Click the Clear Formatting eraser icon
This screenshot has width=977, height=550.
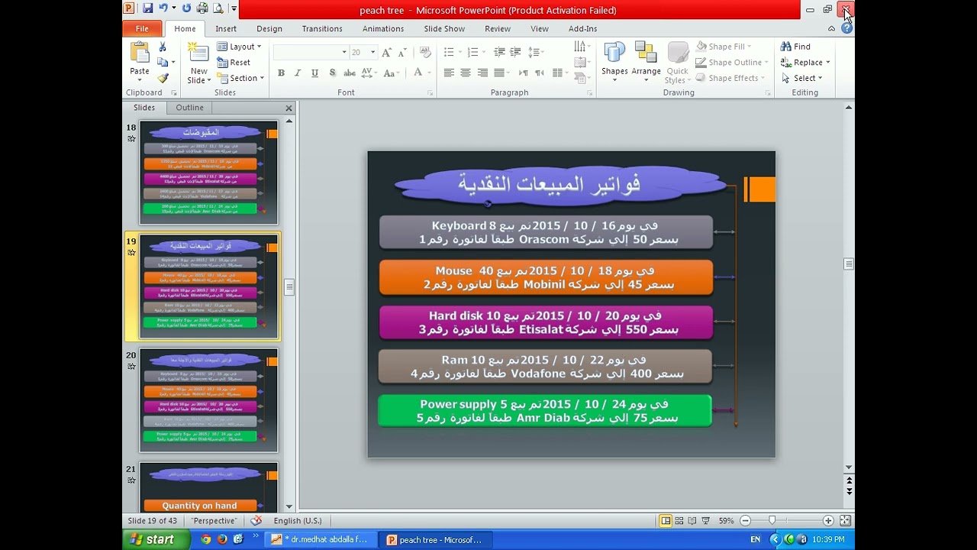click(x=425, y=52)
